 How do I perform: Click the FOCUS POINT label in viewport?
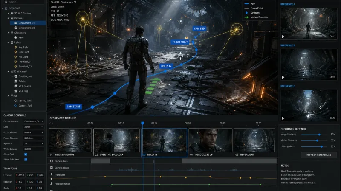point(180,42)
